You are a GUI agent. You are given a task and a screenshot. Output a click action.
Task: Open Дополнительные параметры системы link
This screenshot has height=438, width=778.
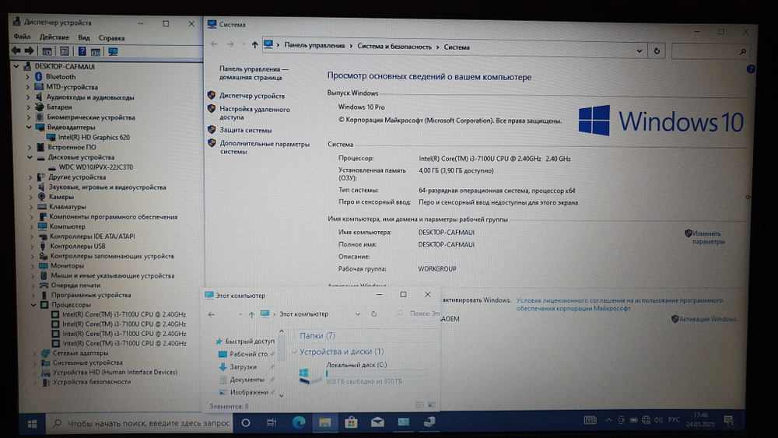pyautogui.click(x=265, y=147)
